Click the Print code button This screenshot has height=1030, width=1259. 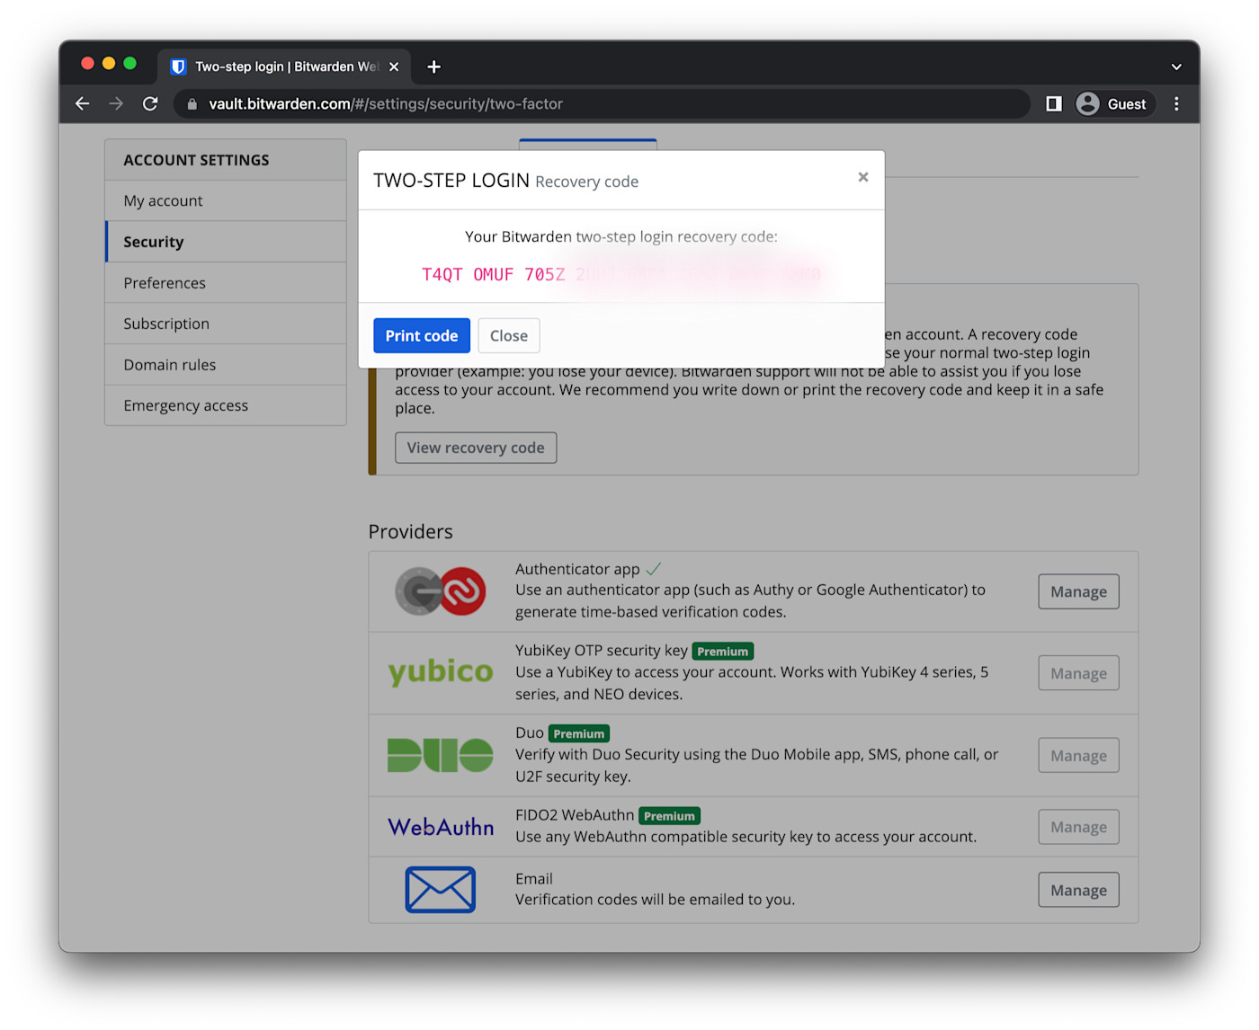pyautogui.click(x=421, y=335)
